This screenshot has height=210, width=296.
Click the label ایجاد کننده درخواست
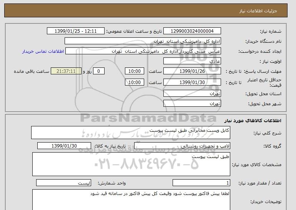[x=260, y=51]
